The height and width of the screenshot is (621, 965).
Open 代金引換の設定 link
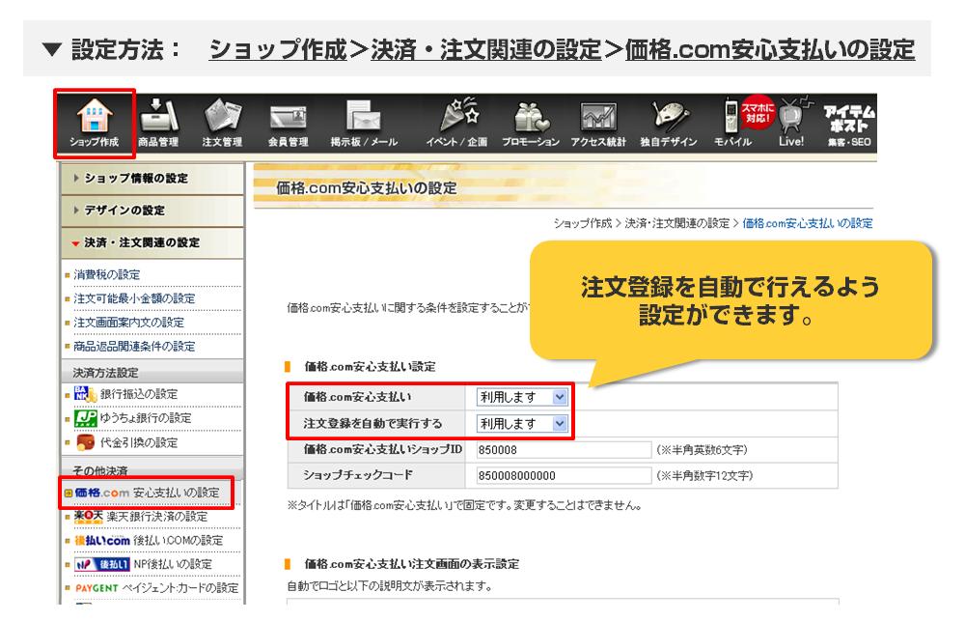point(138,442)
